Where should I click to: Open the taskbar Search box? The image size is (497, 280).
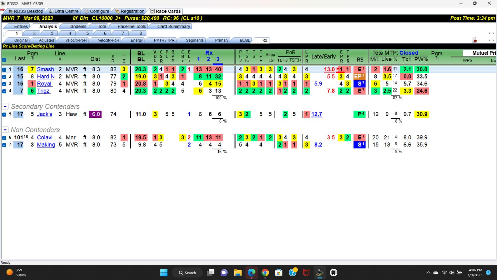[187, 273]
